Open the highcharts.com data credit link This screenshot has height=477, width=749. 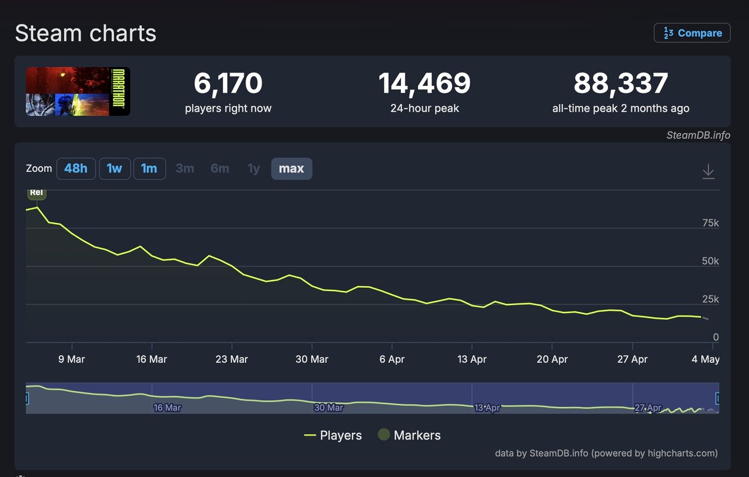(x=606, y=453)
